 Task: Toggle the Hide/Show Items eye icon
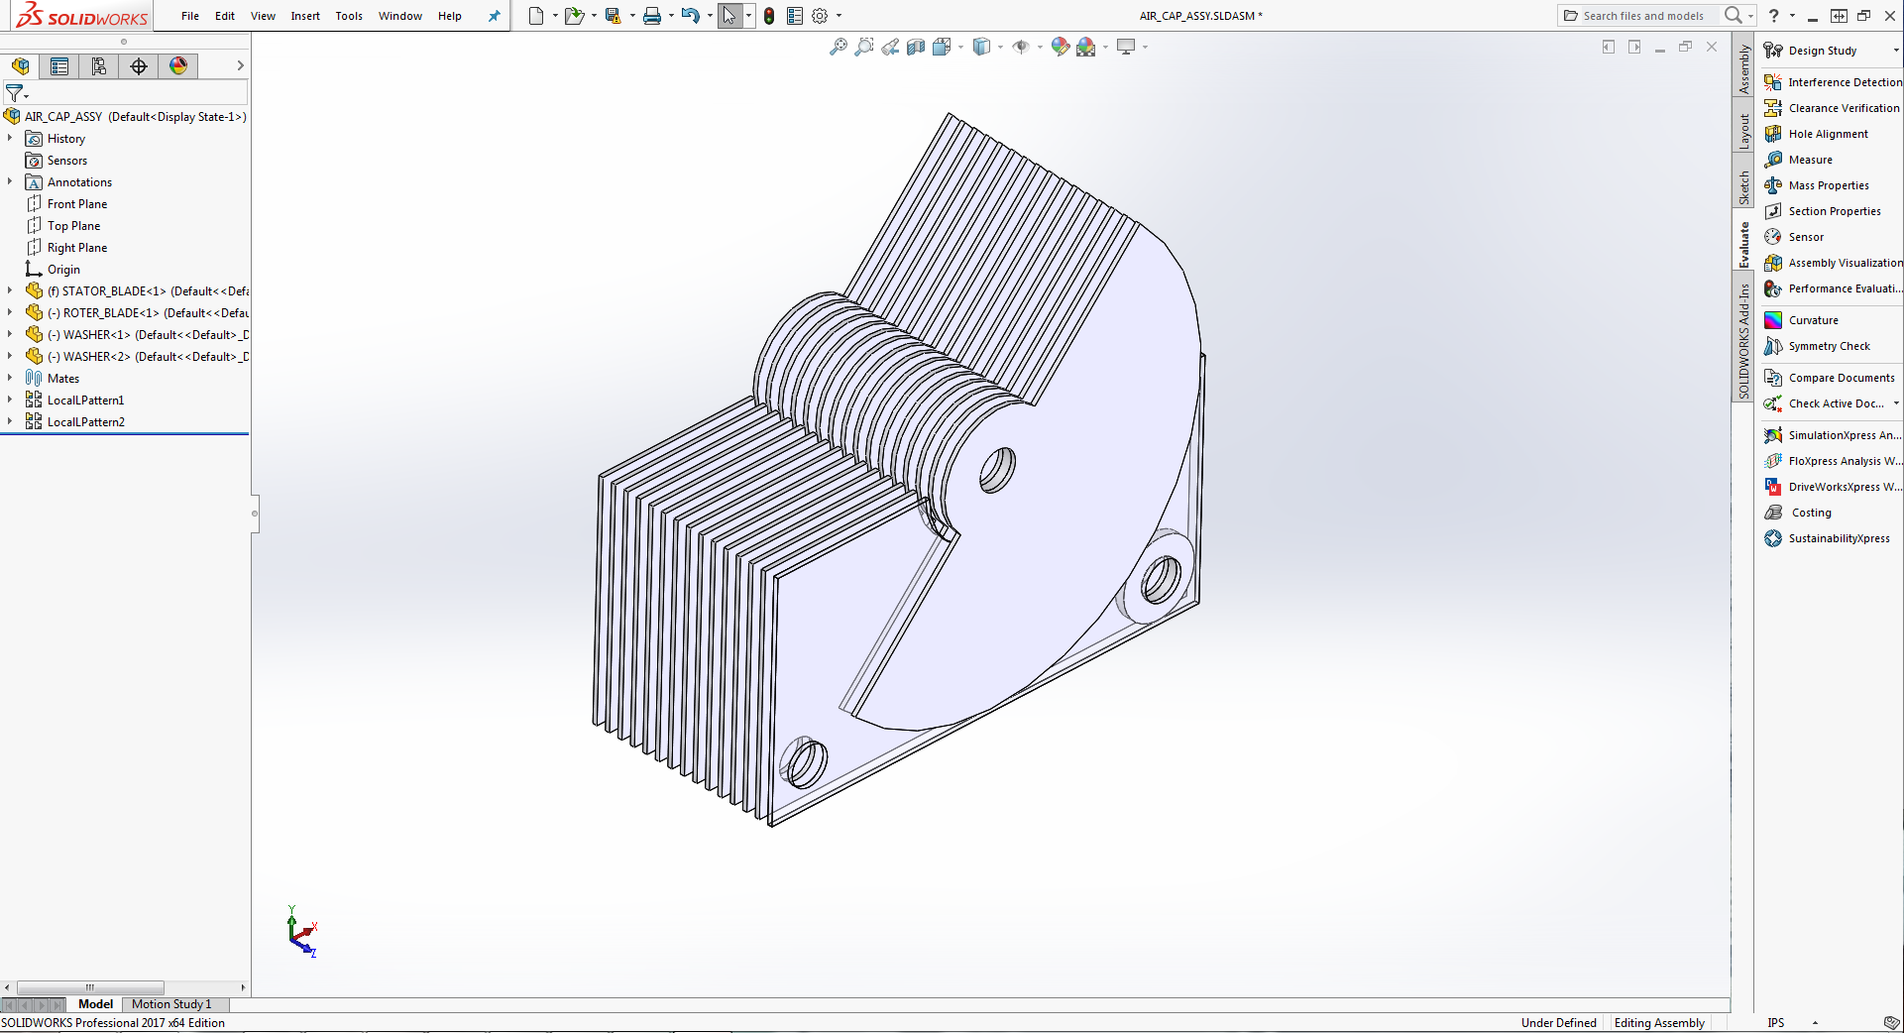pos(1021,47)
